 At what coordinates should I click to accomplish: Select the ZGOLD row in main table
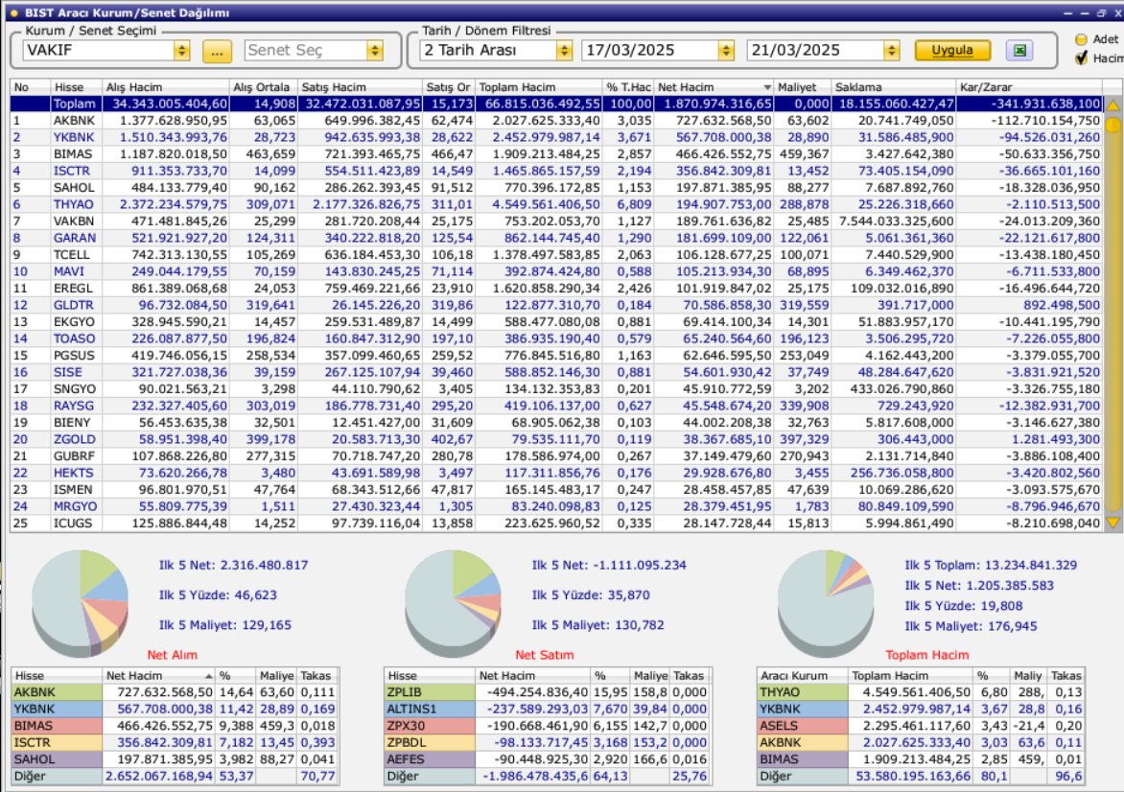click(556, 439)
